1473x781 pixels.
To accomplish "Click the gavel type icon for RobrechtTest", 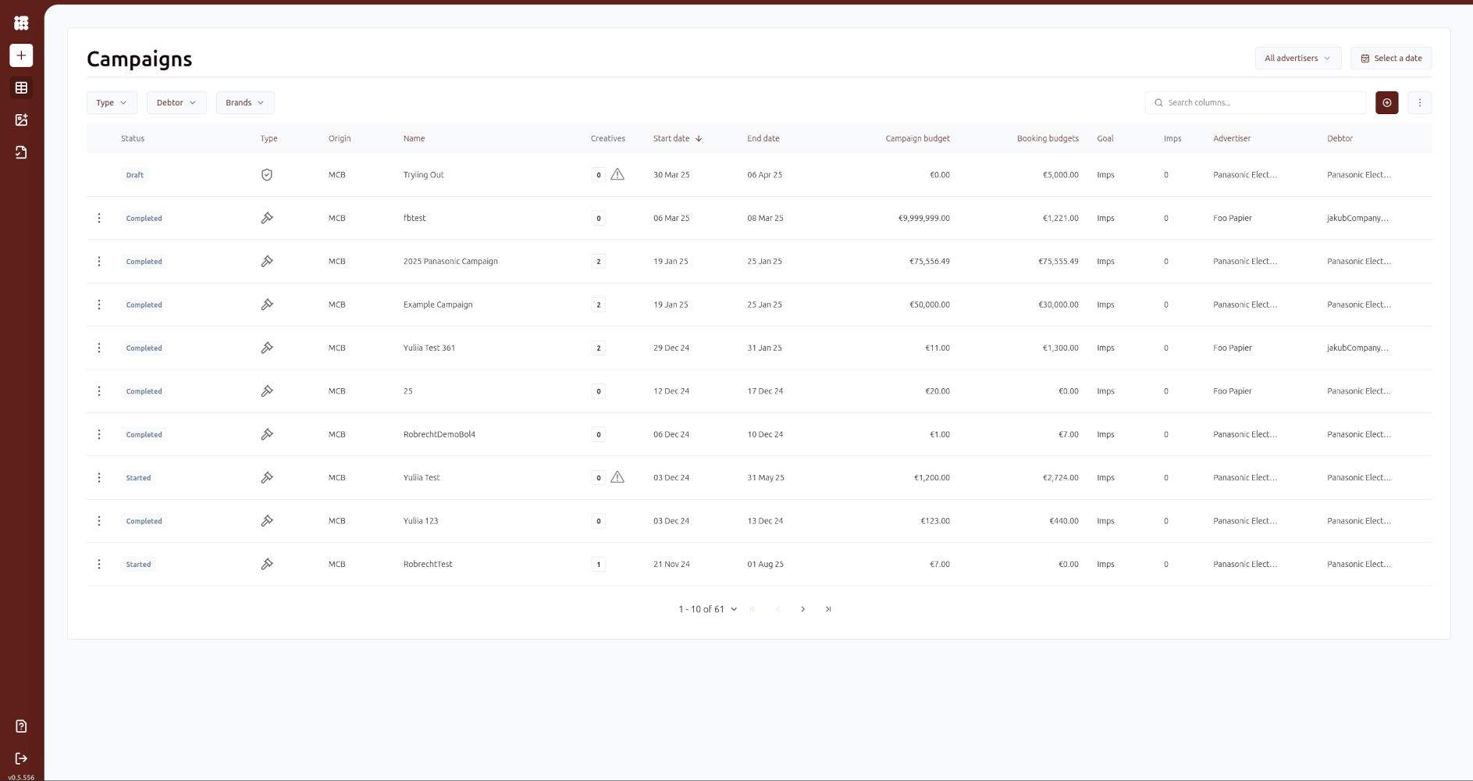I will (x=267, y=564).
